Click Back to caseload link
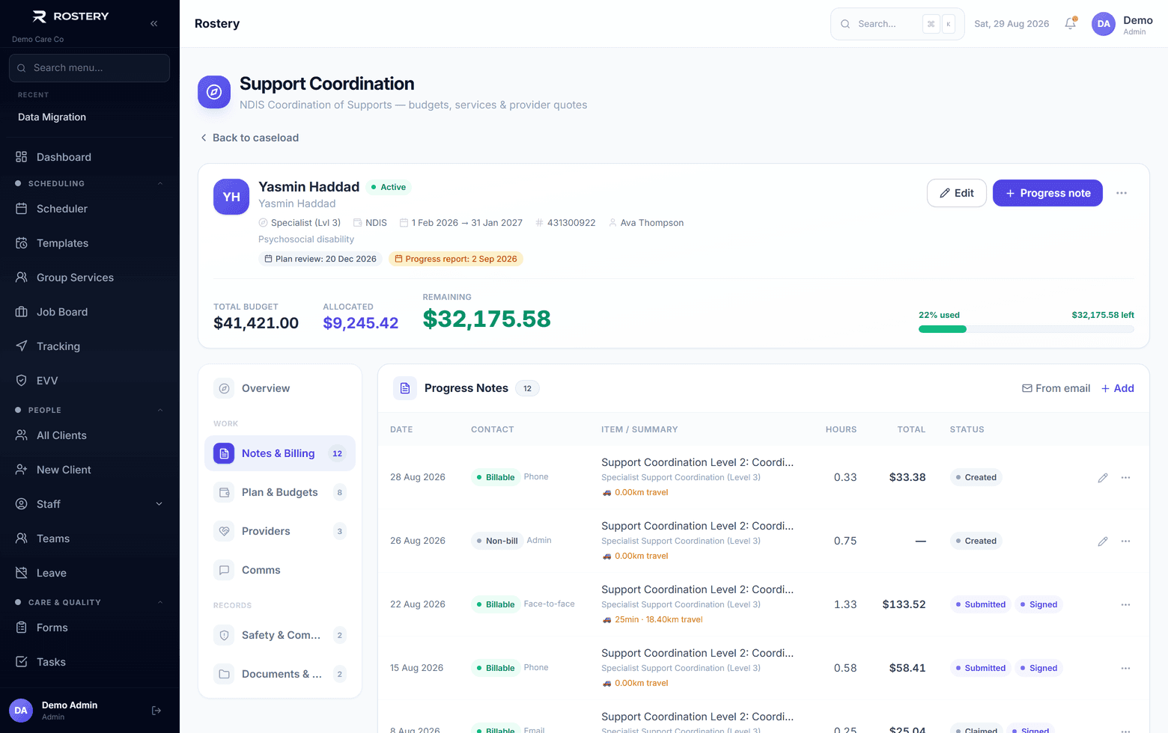 tap(249, 138)
